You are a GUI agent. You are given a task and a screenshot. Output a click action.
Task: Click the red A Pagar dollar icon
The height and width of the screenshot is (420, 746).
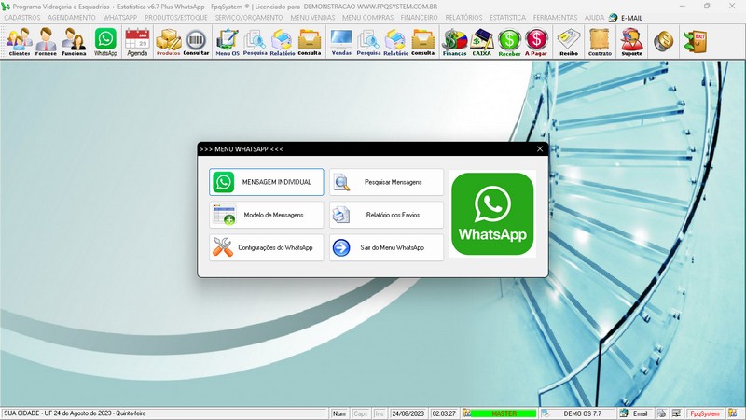coord(536,42)
